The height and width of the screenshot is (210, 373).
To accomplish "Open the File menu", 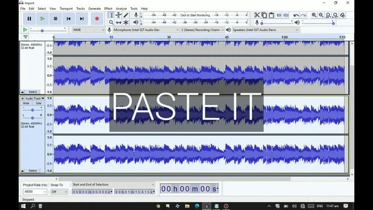I will (x=23, y=9).
